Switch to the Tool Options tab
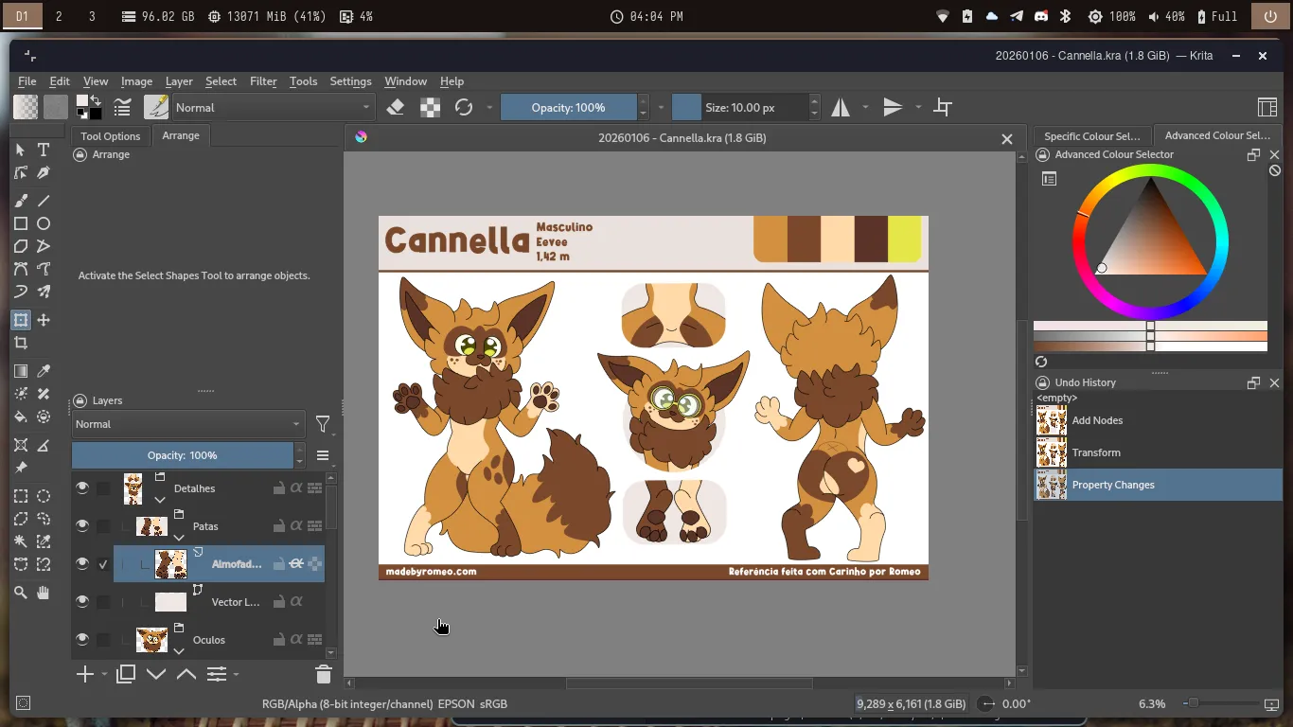1293x727 pixels. 110,135
